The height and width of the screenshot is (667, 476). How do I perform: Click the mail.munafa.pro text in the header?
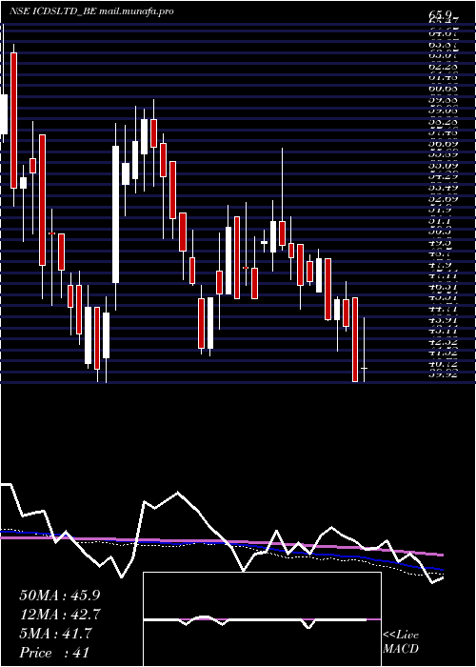coord(136,11)
